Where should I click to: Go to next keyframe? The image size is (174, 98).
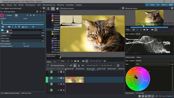(x=9, y=27)
